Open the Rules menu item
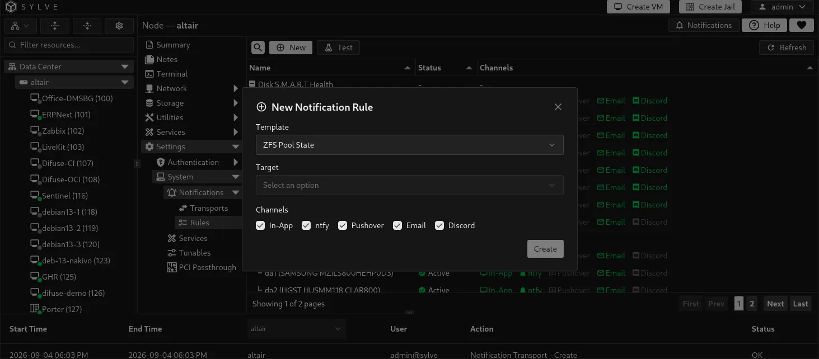Image resolution: width=819 pixels, height=359 pixels. [208, 223]
